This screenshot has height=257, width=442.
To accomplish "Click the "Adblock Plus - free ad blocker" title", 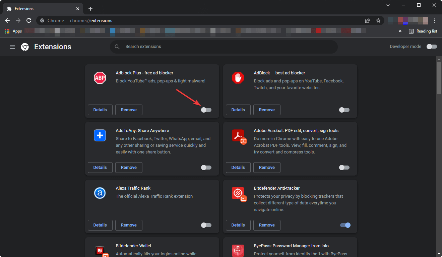I will (144, 73).
